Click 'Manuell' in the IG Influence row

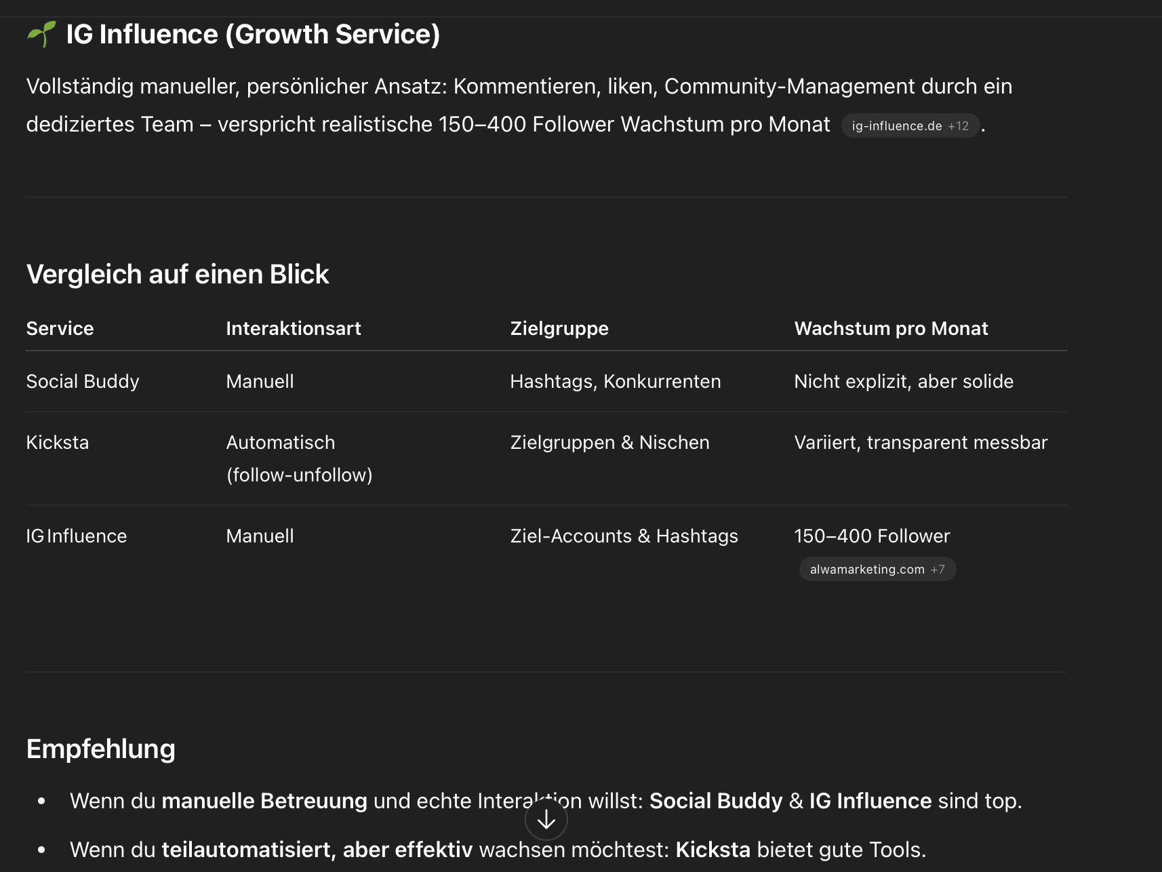[x=260, y=536]
